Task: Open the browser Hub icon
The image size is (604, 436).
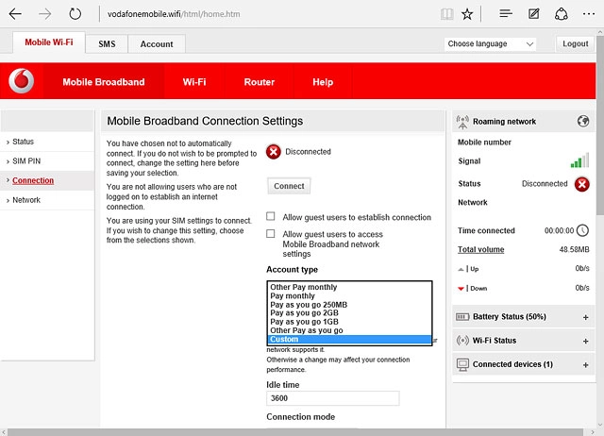Action: tap(506, 14)
